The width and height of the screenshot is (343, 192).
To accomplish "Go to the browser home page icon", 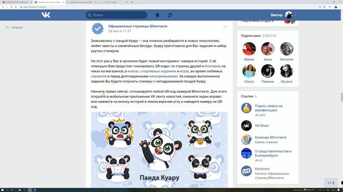I will tap(16, 7).
